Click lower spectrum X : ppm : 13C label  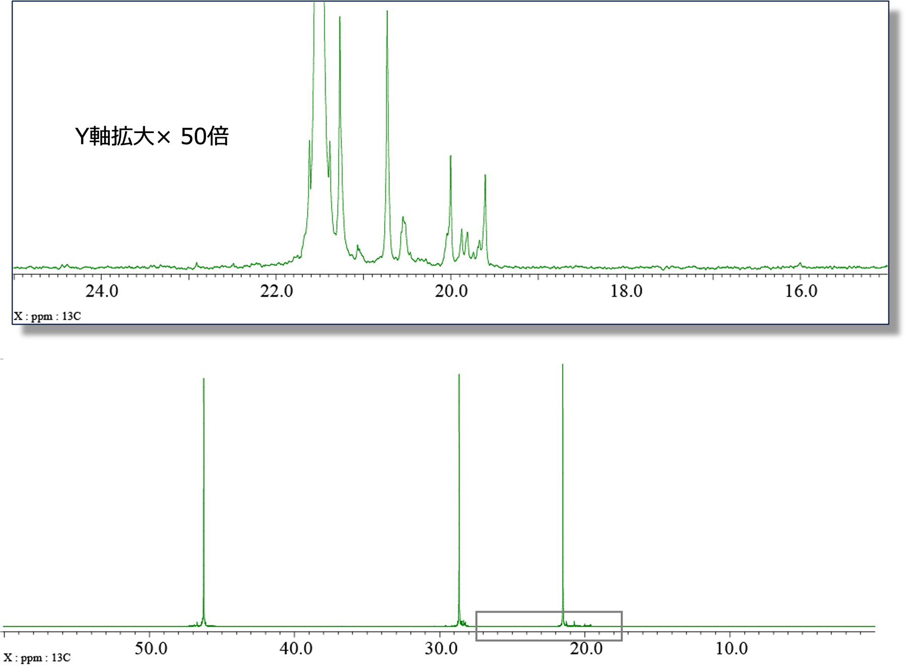37,657
